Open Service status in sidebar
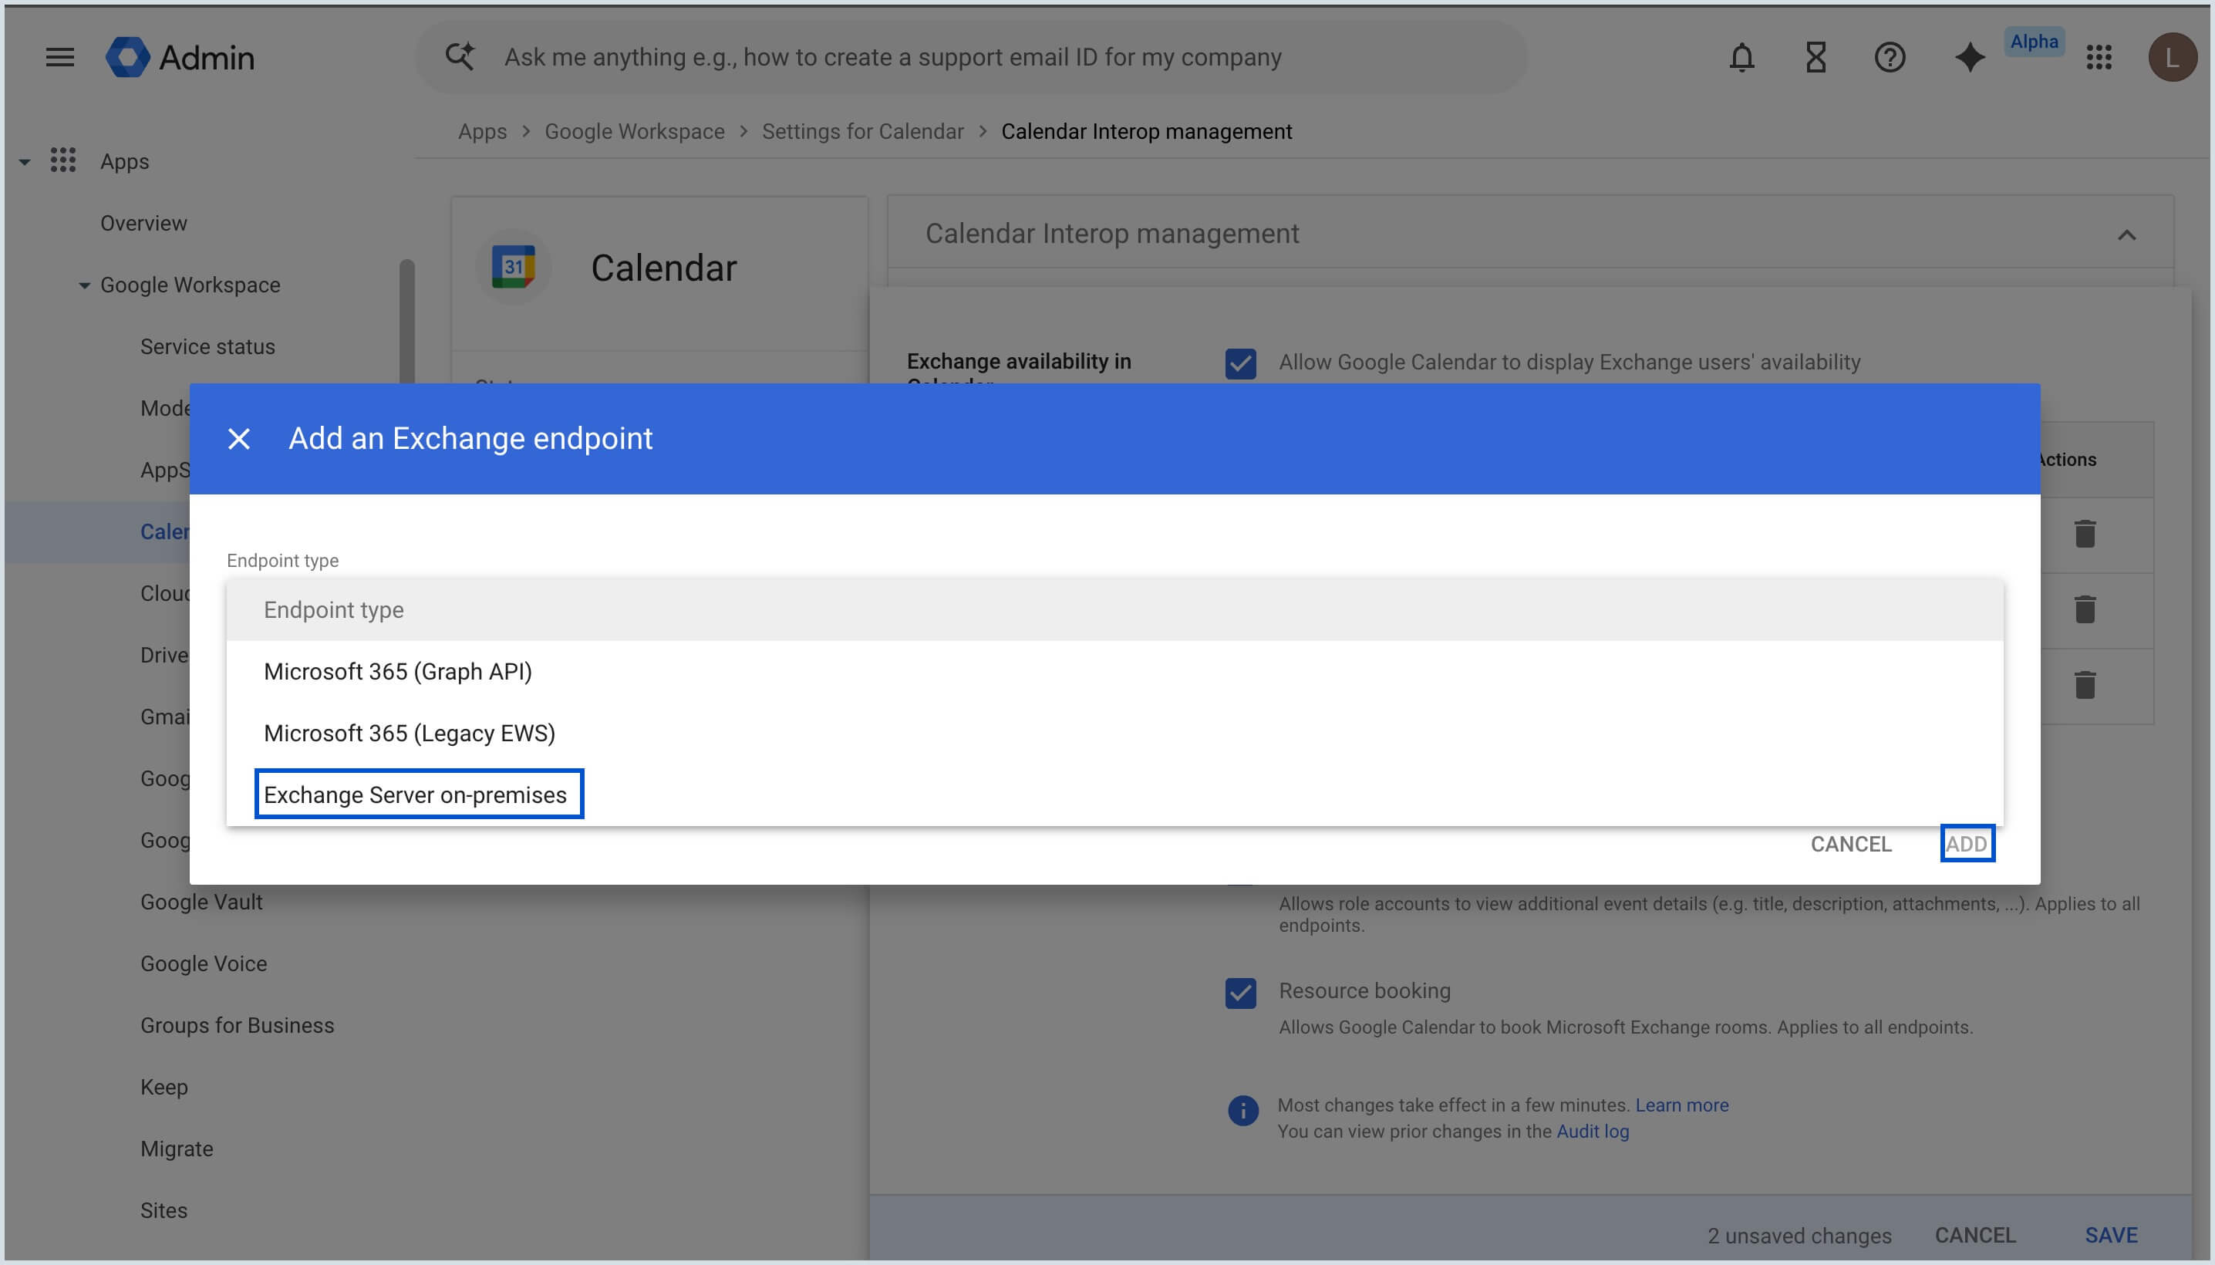The width and height of the screenshot is (2215, 1265). 207,346
